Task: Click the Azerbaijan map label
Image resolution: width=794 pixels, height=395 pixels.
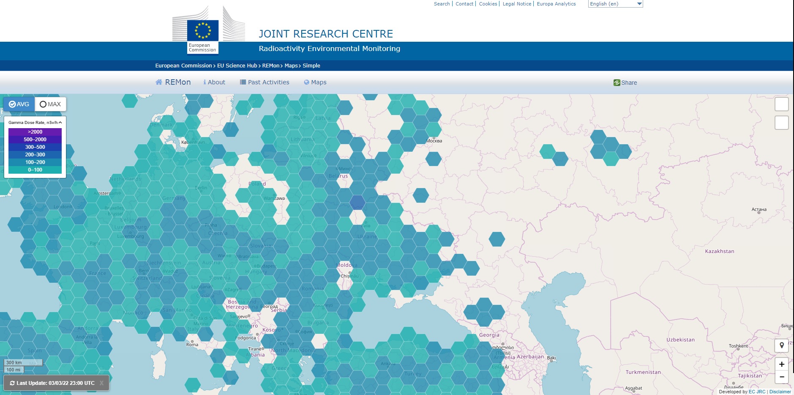Action: click(x=530, y=357)
